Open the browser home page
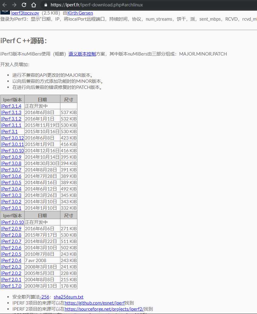This screenshot has height=314, width=257. [x=34, y=5]
